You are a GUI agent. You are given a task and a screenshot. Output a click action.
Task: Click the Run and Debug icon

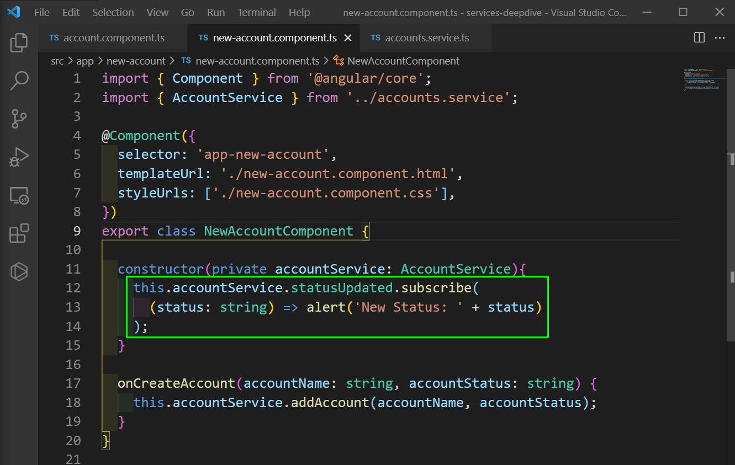click(19, 157)
